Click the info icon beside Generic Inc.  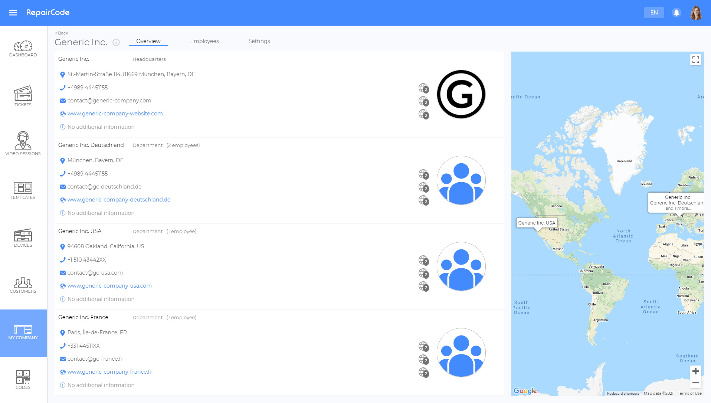[x=116, y=42]
